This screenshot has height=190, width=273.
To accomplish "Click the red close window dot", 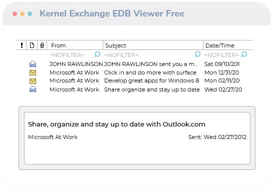I will pyautogui.click(x=15, y=13).
